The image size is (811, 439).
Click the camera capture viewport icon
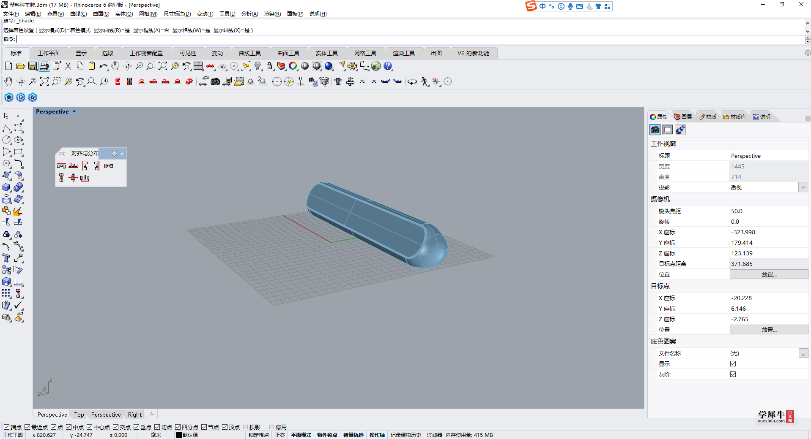coord(215,81)
